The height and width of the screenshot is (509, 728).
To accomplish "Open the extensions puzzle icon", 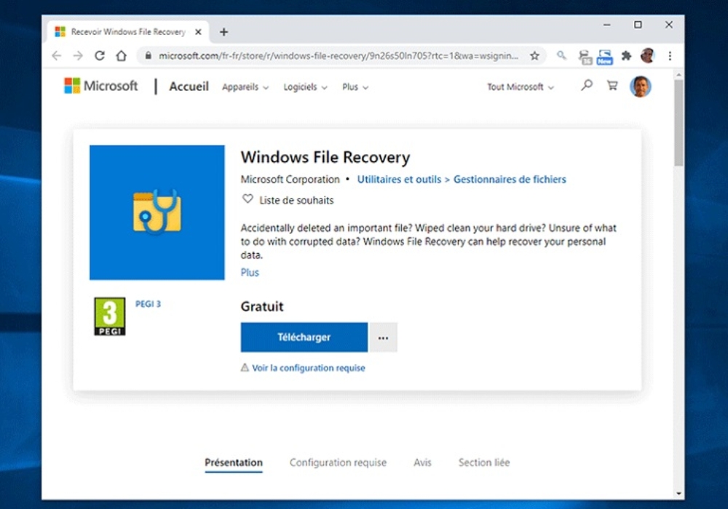I will tap(626, 56).
